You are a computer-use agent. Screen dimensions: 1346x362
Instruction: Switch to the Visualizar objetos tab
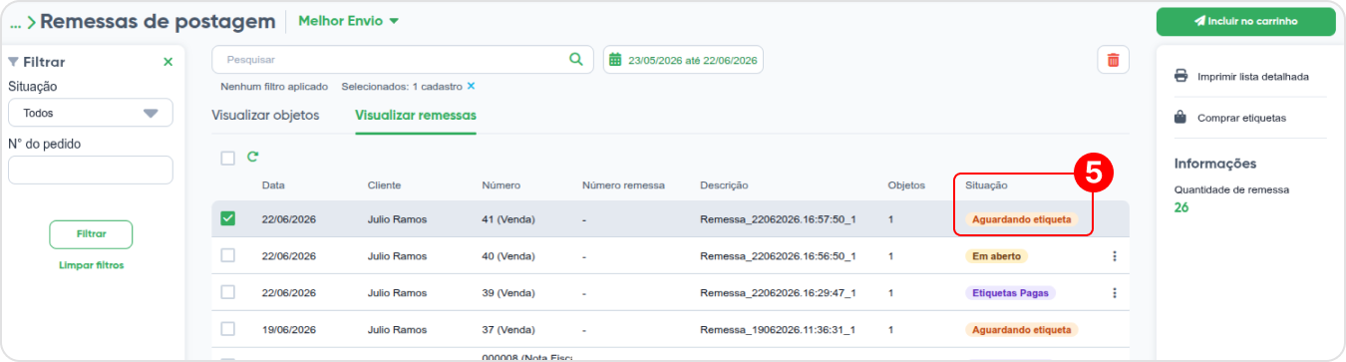pos(265,115)
